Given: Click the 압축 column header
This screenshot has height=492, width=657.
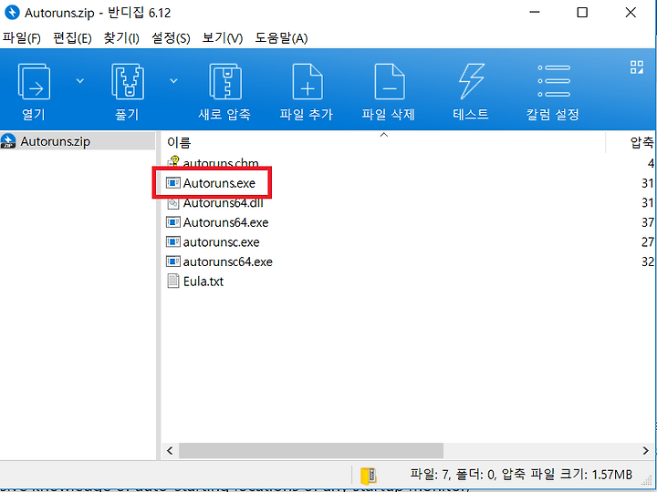Looking at the screenshot, I should pyautogui.click(x=641, y=143).
